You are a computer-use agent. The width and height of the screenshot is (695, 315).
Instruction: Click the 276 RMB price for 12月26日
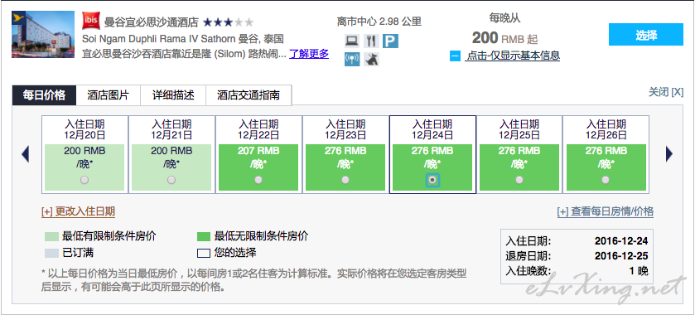pos(606,151)
